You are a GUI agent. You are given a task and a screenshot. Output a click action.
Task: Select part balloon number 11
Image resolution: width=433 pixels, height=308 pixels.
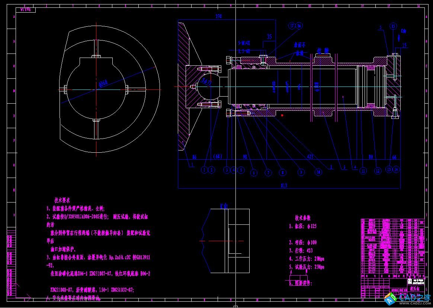(x=363, y=171)
